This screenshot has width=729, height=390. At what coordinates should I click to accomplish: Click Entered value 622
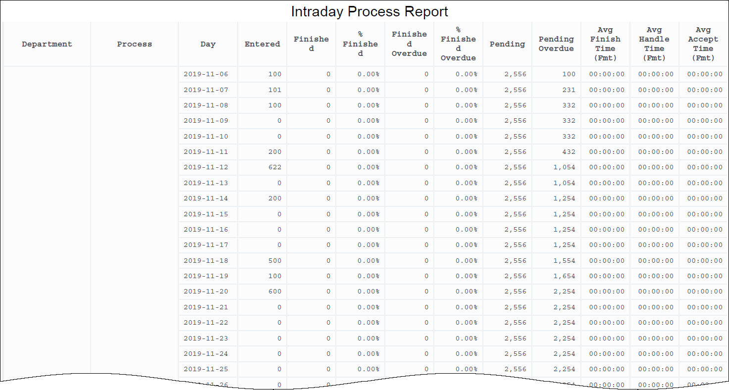pyautogui.click(x=274, y=167)
